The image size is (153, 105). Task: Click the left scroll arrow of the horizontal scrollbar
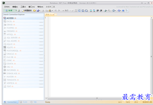46,98
